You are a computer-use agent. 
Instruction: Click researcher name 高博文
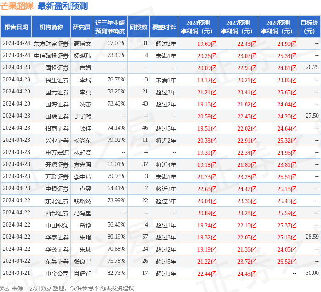[83, 44]
